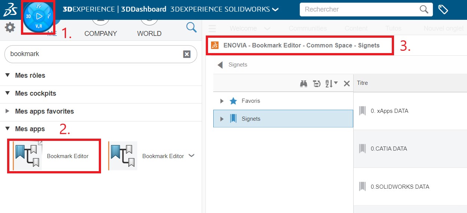
Task: Clear the bookmark search text
Action: click(x=187, y=54)
